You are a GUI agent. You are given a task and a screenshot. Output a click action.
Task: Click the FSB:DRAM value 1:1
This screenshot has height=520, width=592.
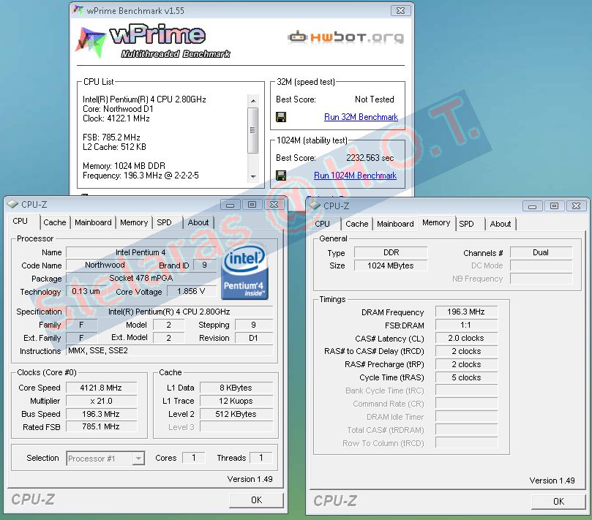pos(466,325)
